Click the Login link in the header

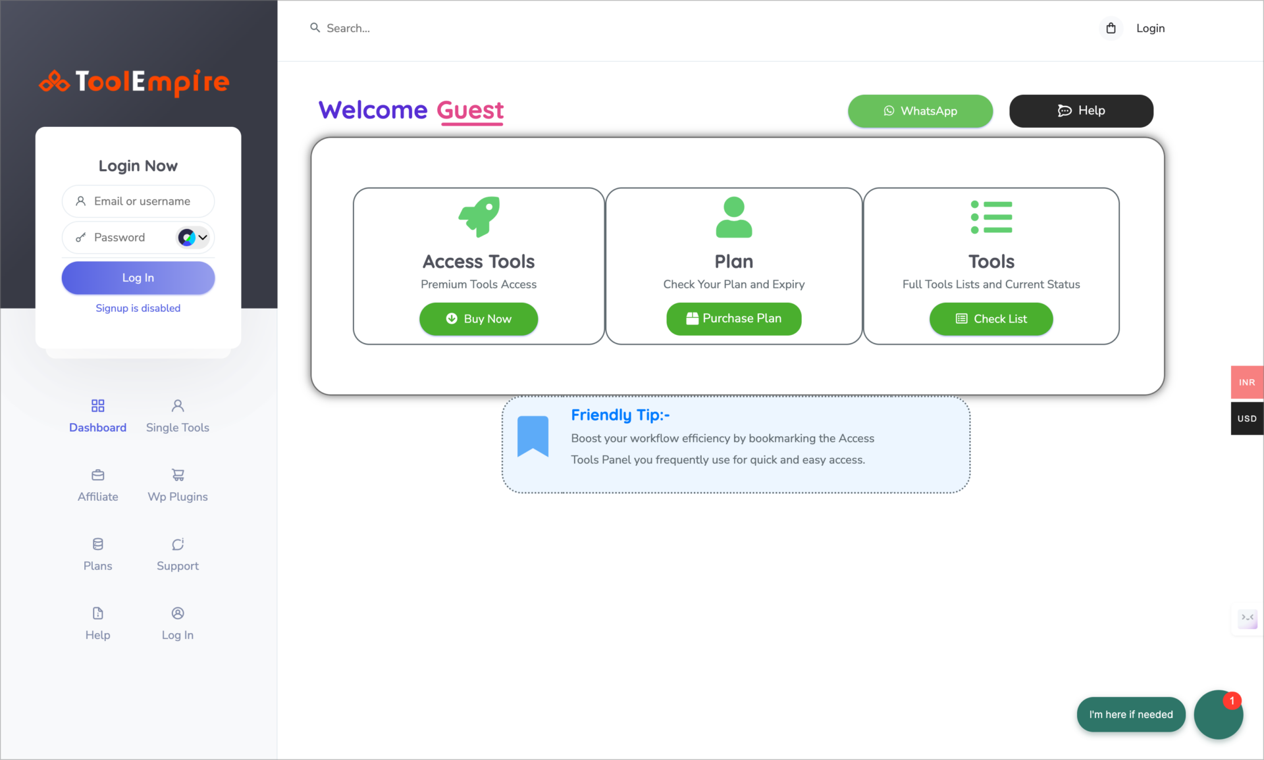pos(1150,28)
